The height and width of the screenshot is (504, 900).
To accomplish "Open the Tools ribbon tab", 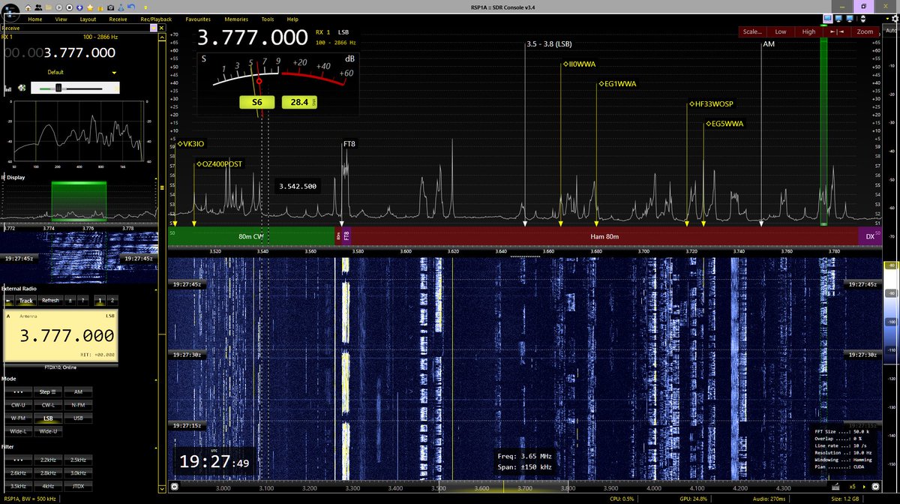I will pos(268,19).
